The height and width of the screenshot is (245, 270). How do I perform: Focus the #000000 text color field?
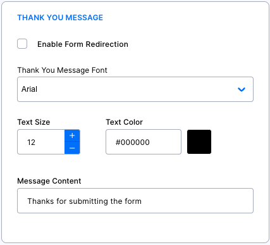click(x=144, y=142)
